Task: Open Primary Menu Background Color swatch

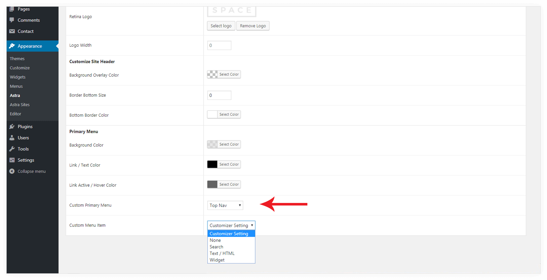Action: [212, 144]
